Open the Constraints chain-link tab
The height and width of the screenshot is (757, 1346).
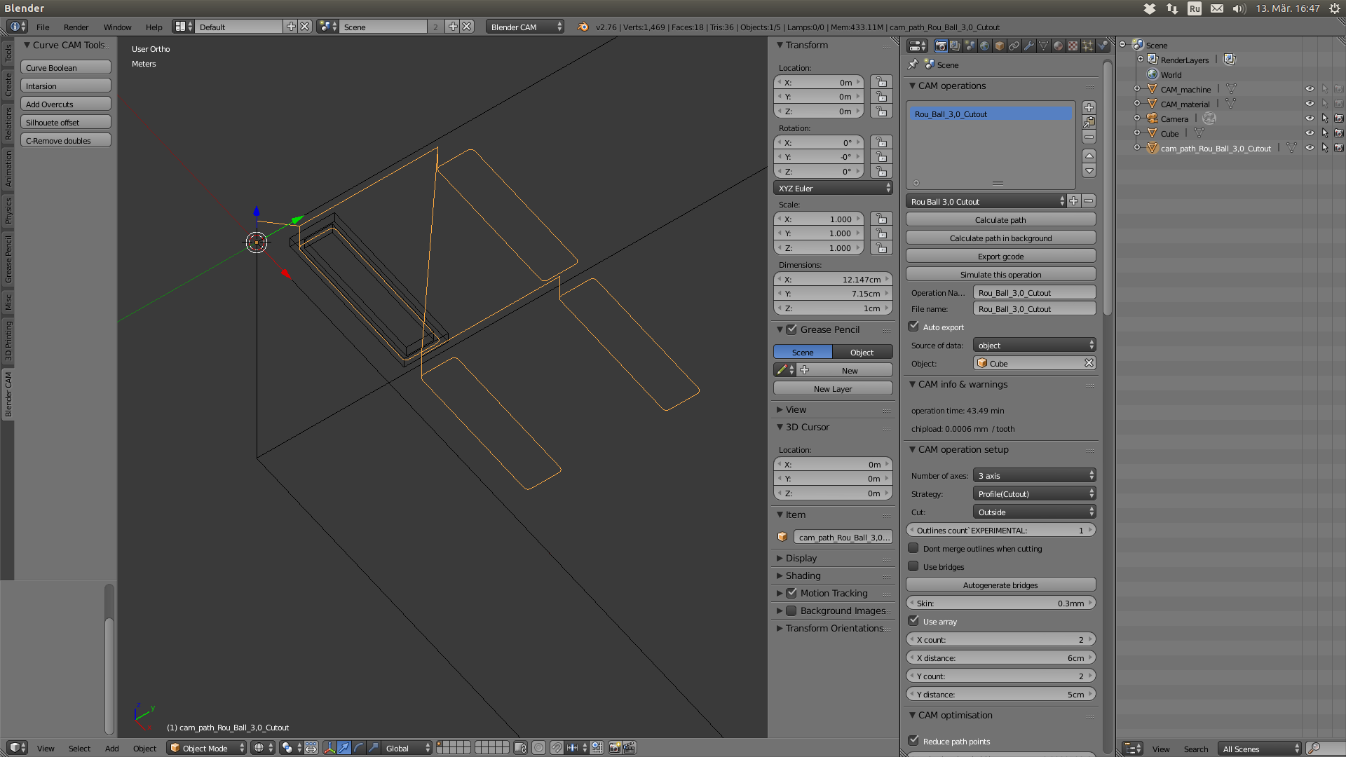[x=1014, y=46]
